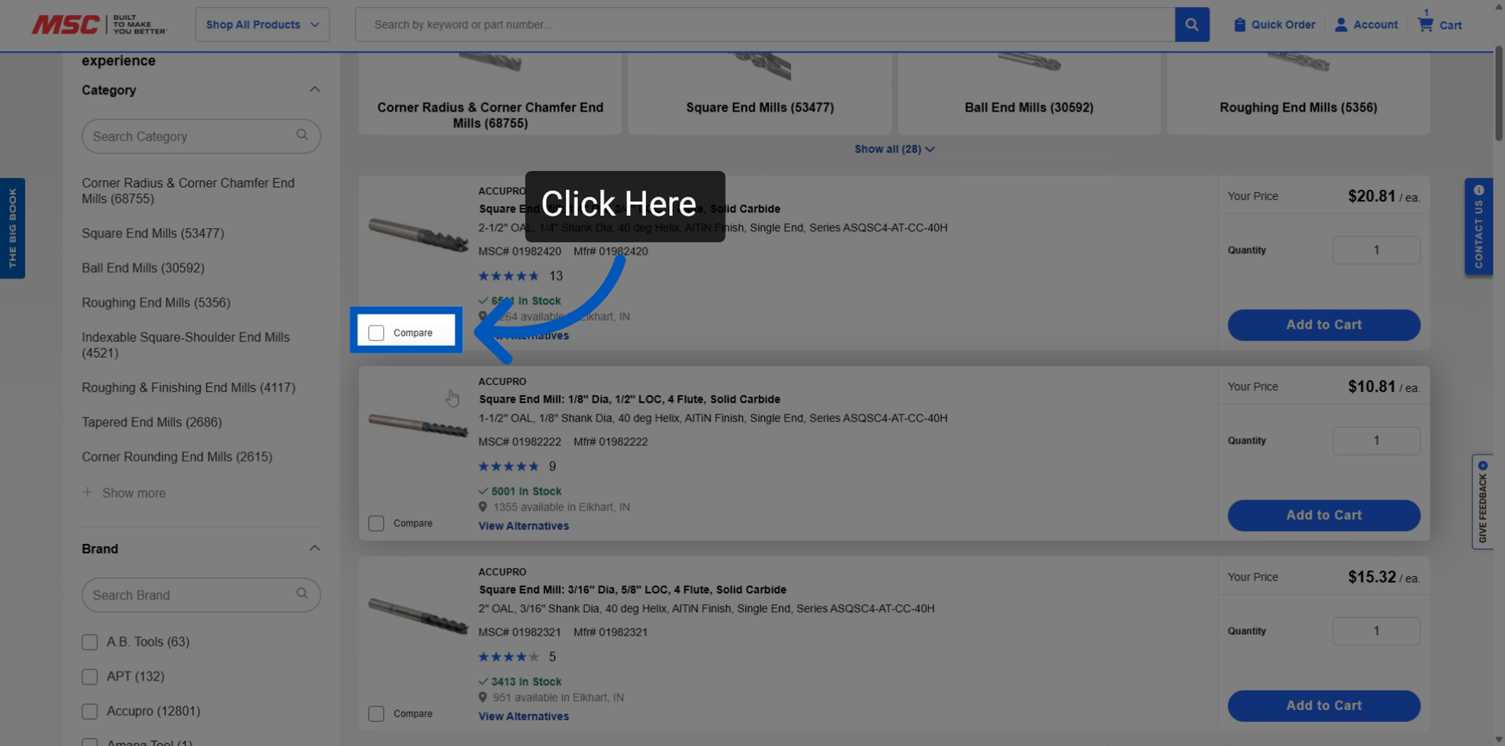Check the A.B. Tools brand filter
Image resolution: width=1505 pixels, height=746 pixels.
[x=90, y=642]
